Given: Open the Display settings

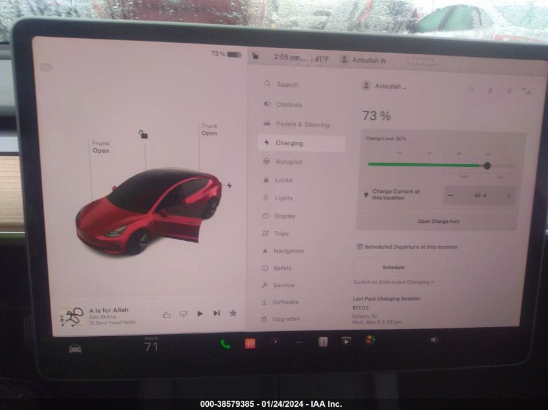Looking at the screenshot, I should [279, 216].
